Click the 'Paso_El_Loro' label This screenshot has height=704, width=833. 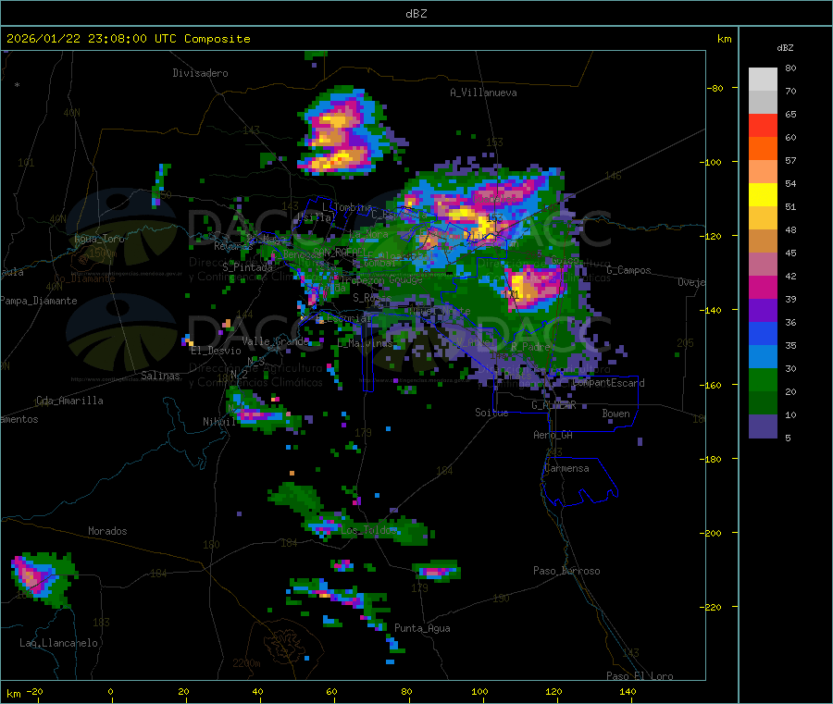640,676
